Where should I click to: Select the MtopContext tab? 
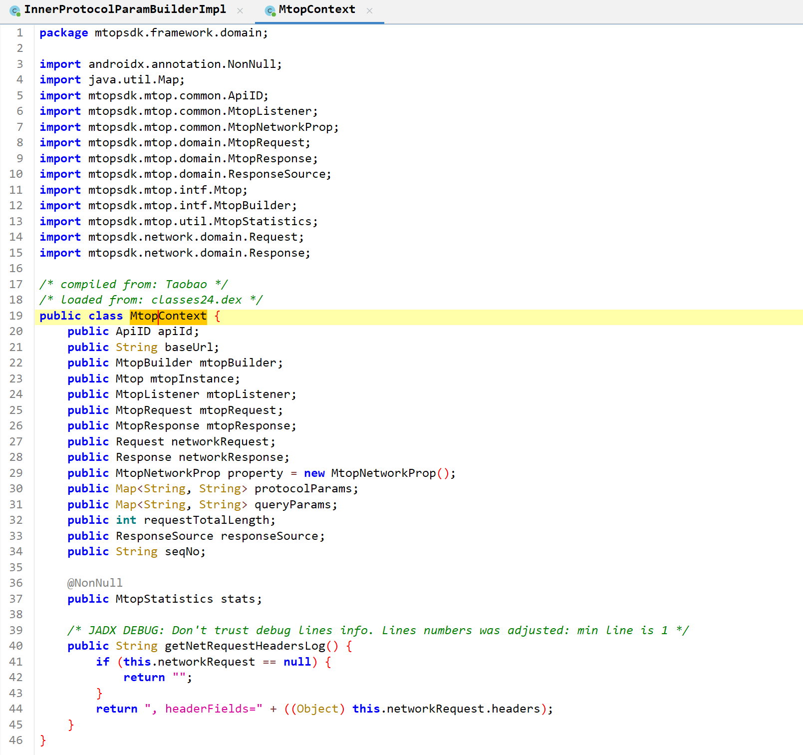pyautogui.click(x=316, y=10)
